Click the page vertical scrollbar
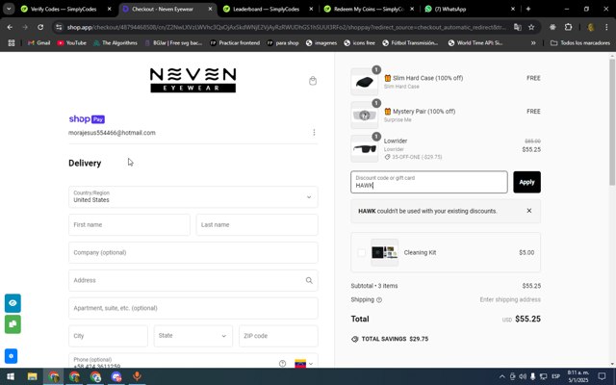Viewport: 616px width, 385px height. tap(612, 122)
